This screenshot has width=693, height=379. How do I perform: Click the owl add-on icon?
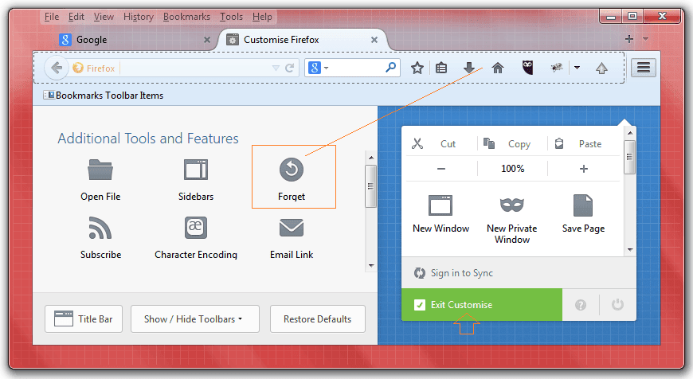tap(527, 68)
